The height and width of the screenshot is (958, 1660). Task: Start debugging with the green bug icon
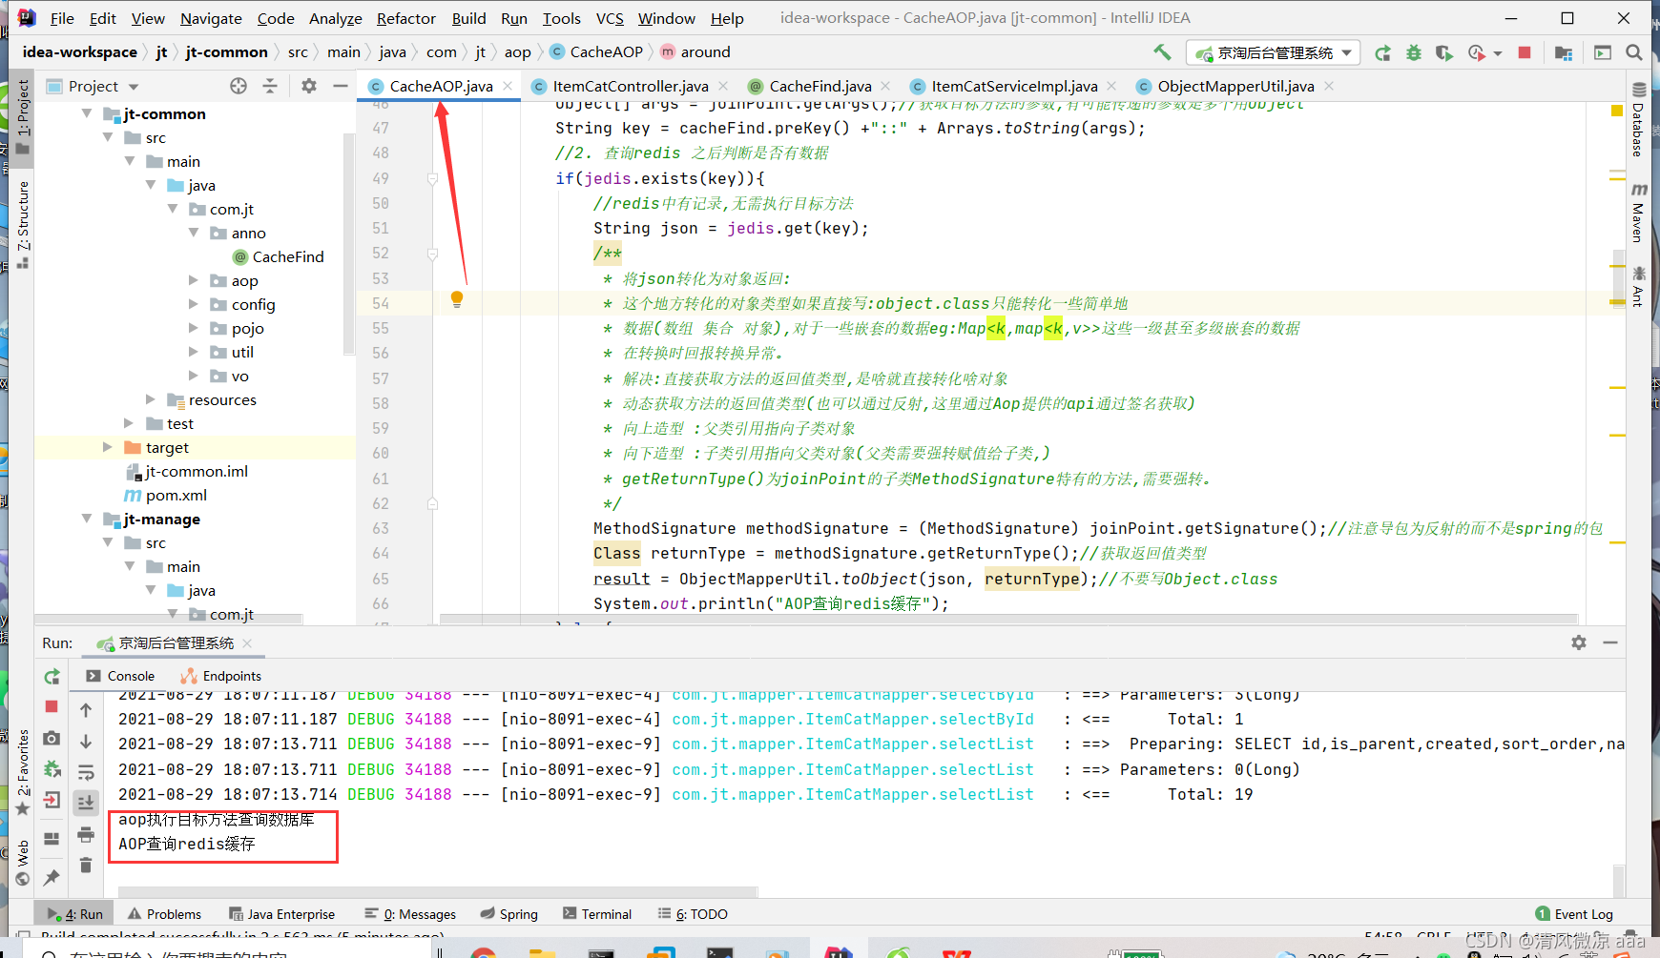(x=1414, y=53)
